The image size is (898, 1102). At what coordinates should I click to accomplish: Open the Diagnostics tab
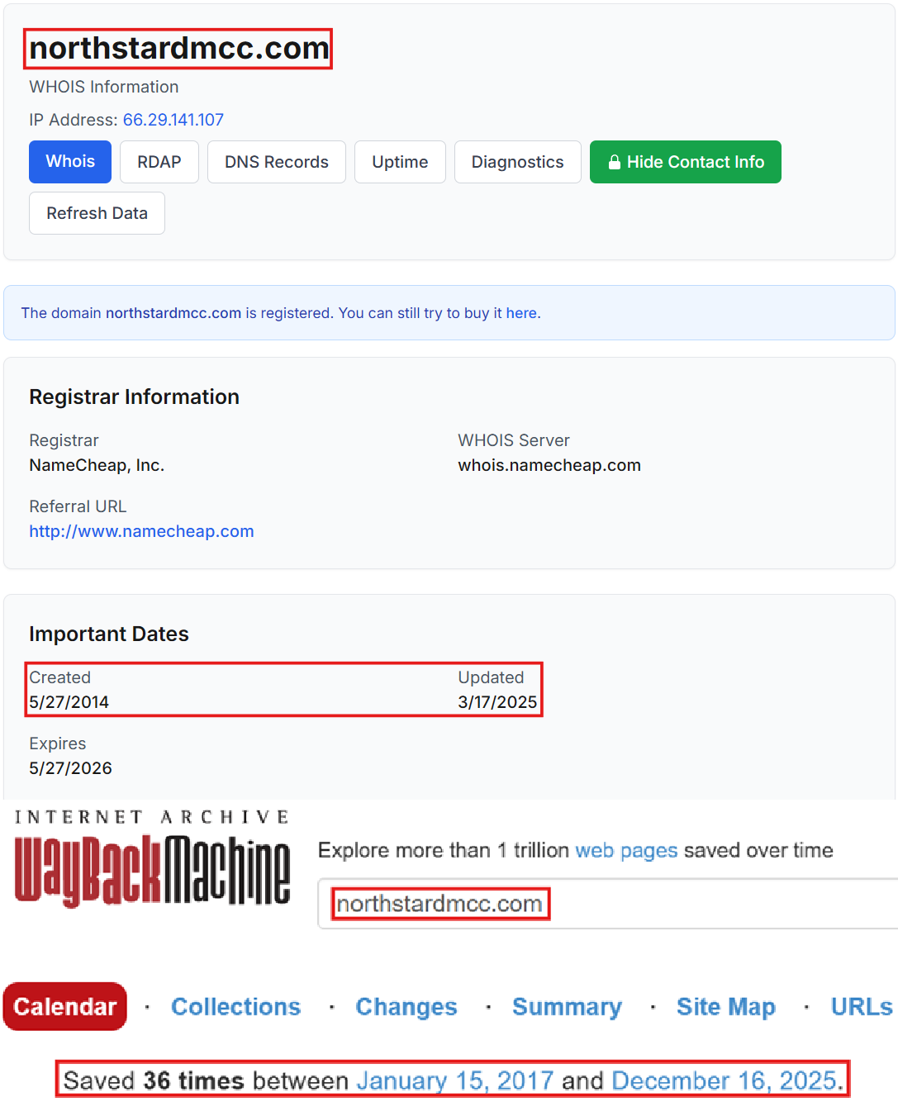(x=517, y=162)
